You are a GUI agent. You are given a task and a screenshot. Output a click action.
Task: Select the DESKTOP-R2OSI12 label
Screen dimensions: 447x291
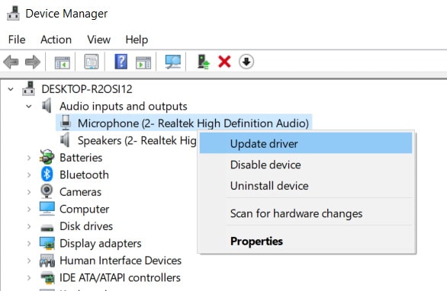pyautogui.click(x=87, y=89)
